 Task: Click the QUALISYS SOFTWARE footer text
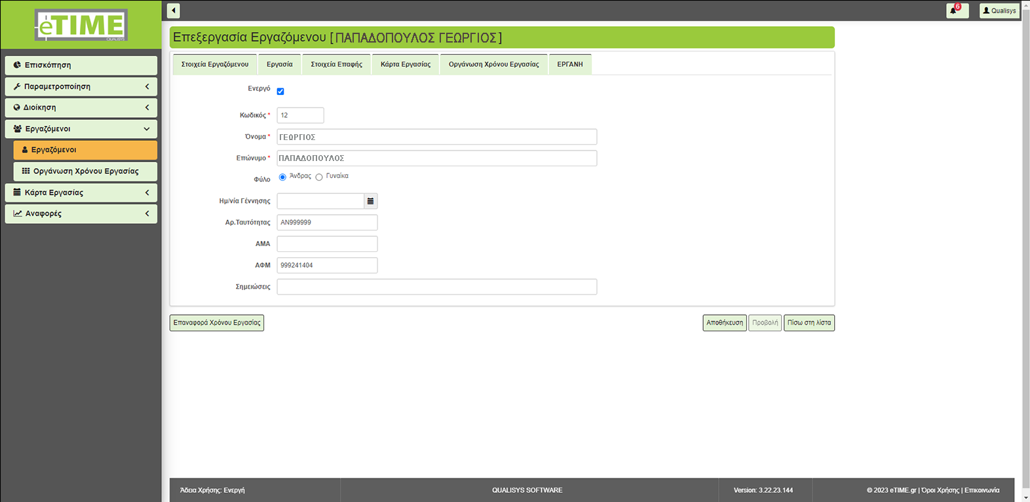pyautogui.click(x=527, y=490)
